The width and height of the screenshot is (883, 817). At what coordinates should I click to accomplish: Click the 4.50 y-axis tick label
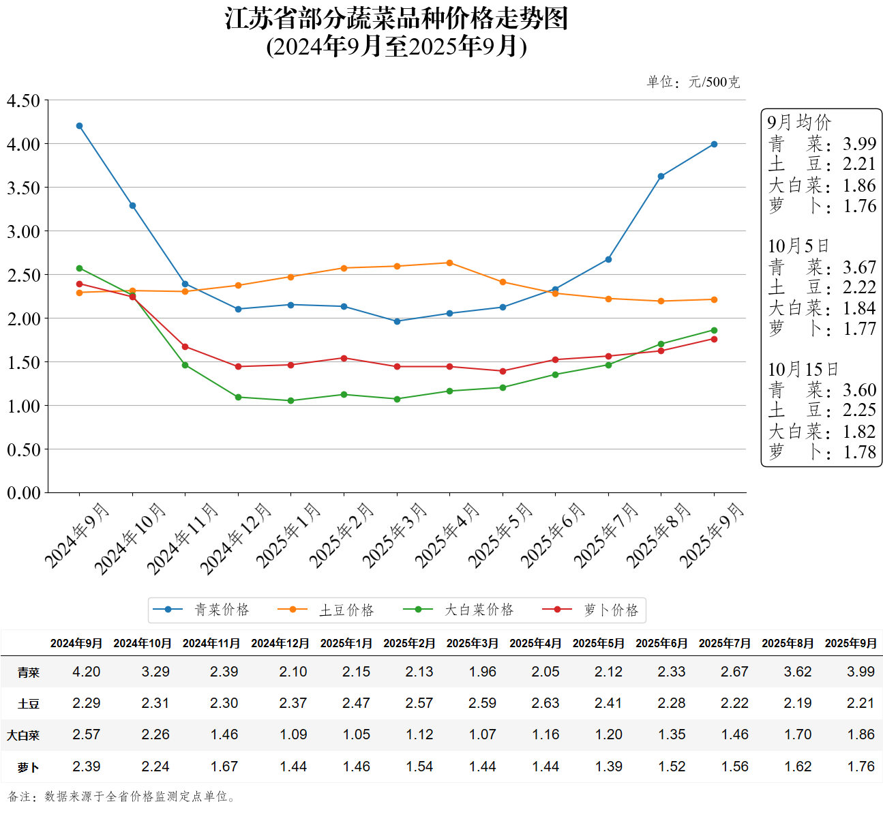coord(24,101)
